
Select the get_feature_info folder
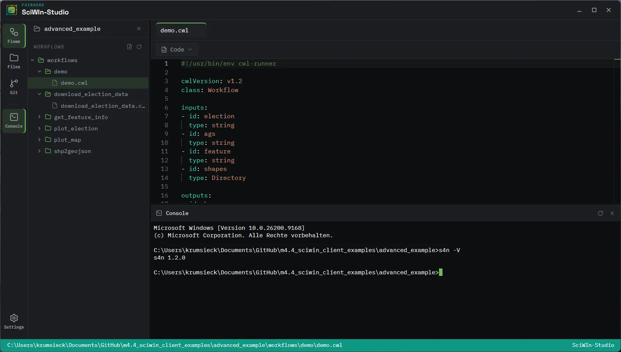click(x=88, y=117)
